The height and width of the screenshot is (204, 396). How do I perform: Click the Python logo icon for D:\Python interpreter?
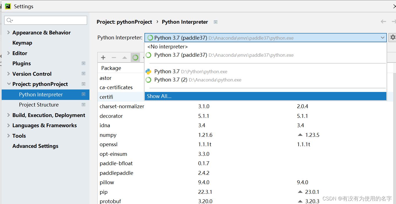(149, 72)
